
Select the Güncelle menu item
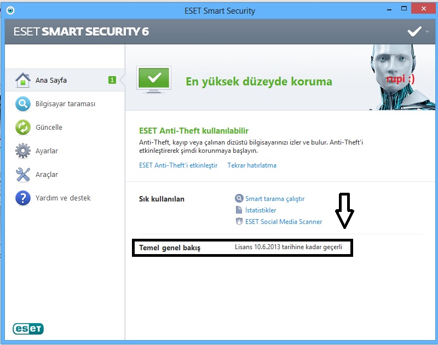[49, 127]
